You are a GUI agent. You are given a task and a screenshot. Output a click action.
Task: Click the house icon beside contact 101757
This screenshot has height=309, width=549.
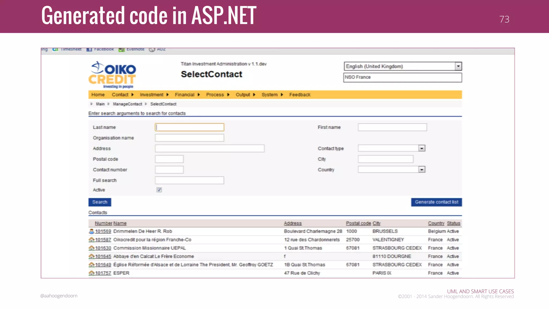(x=91, y=273)
